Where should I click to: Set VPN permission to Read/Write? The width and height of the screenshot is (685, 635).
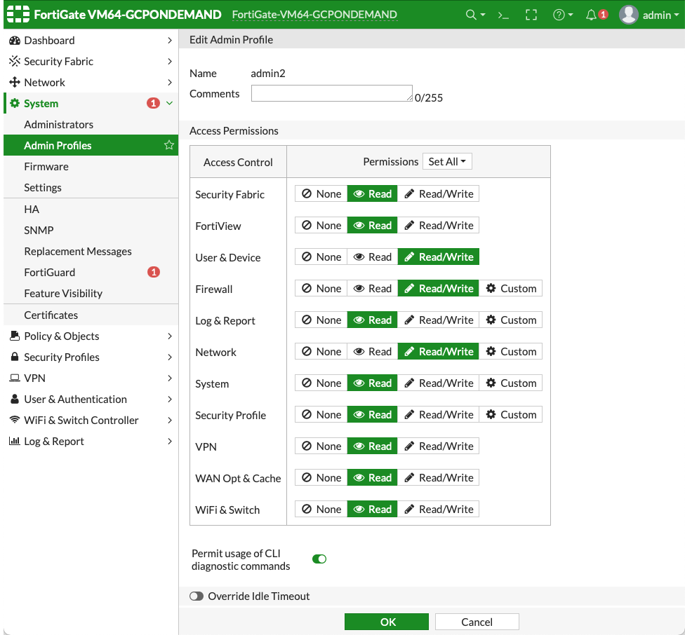(x=439, y=446)
